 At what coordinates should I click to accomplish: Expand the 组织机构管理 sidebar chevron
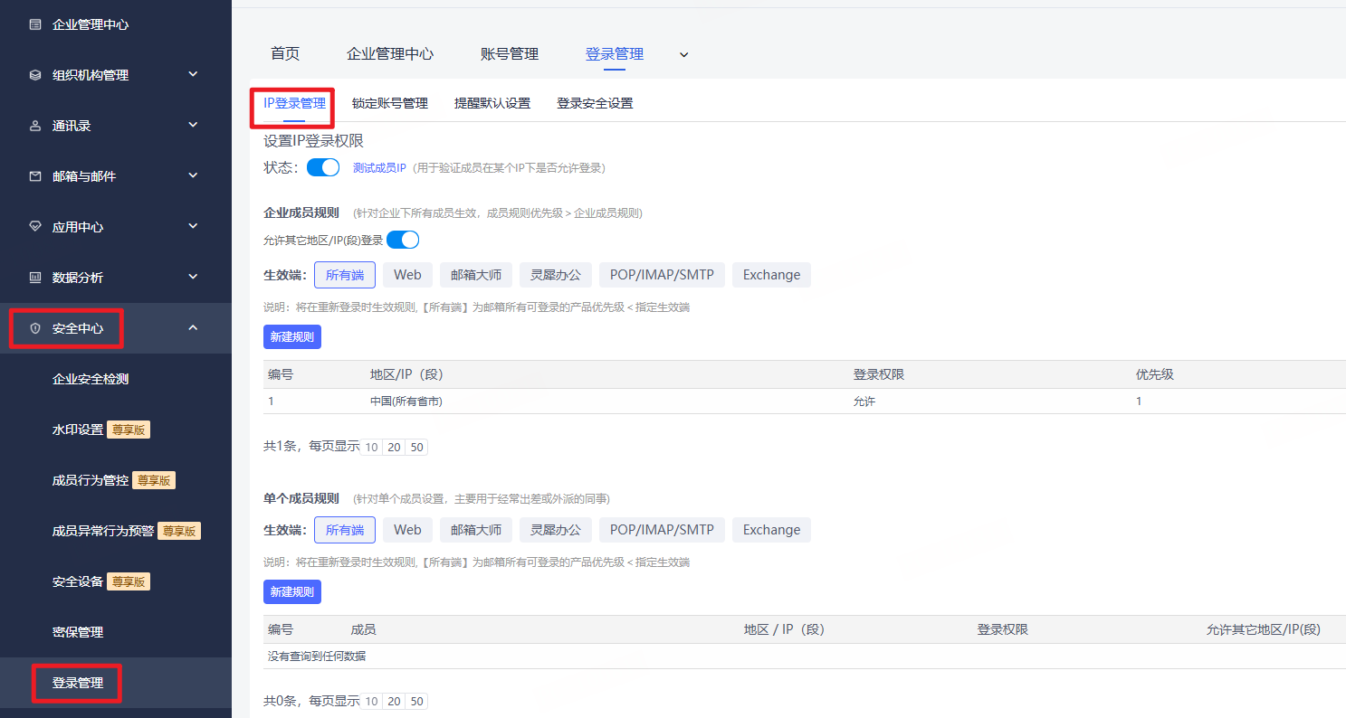193,74
